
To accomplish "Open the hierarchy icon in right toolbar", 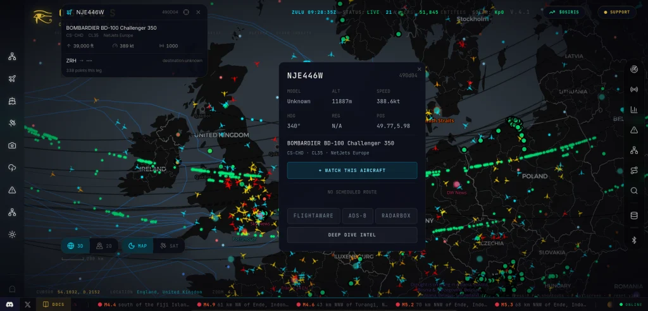I will tap(634, 150).
